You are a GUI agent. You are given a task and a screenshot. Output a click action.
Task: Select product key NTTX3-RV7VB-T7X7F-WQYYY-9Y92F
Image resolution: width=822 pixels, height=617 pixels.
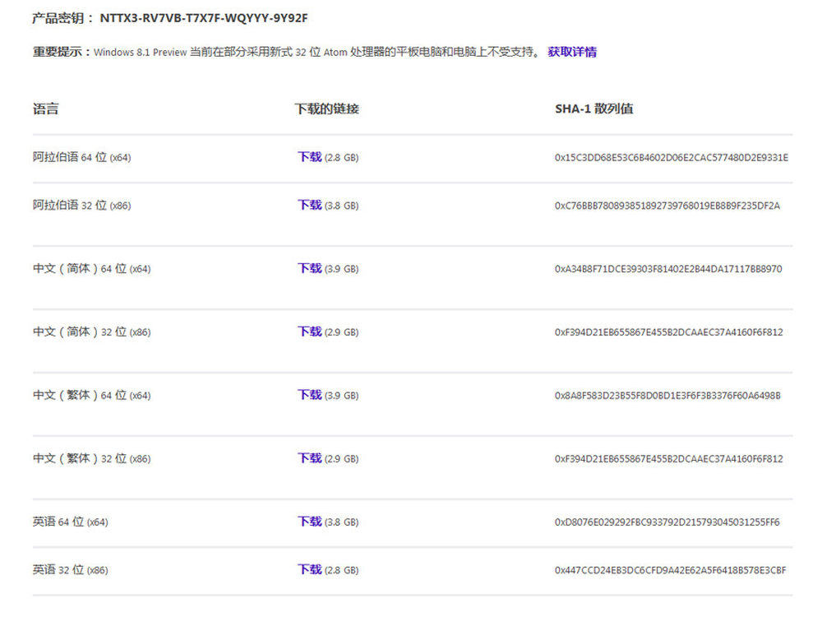(x=204, y=18)
